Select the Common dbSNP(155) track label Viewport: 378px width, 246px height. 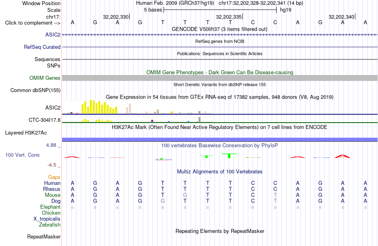[x=35, y=90]
